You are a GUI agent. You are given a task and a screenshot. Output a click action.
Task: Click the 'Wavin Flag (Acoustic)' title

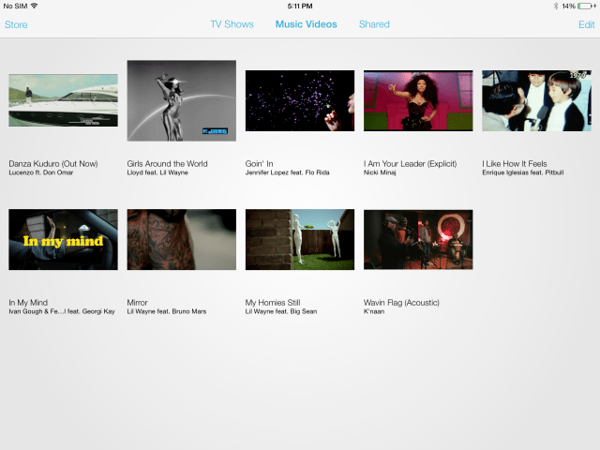pos(401,303)
